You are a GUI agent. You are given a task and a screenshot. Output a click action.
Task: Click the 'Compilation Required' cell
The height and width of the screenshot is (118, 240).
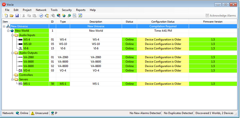click(x=163, y=26)
